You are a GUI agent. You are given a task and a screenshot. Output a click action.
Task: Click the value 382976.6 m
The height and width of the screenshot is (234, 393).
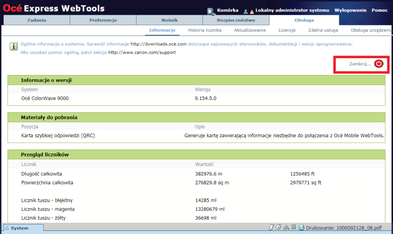point(208,174)
